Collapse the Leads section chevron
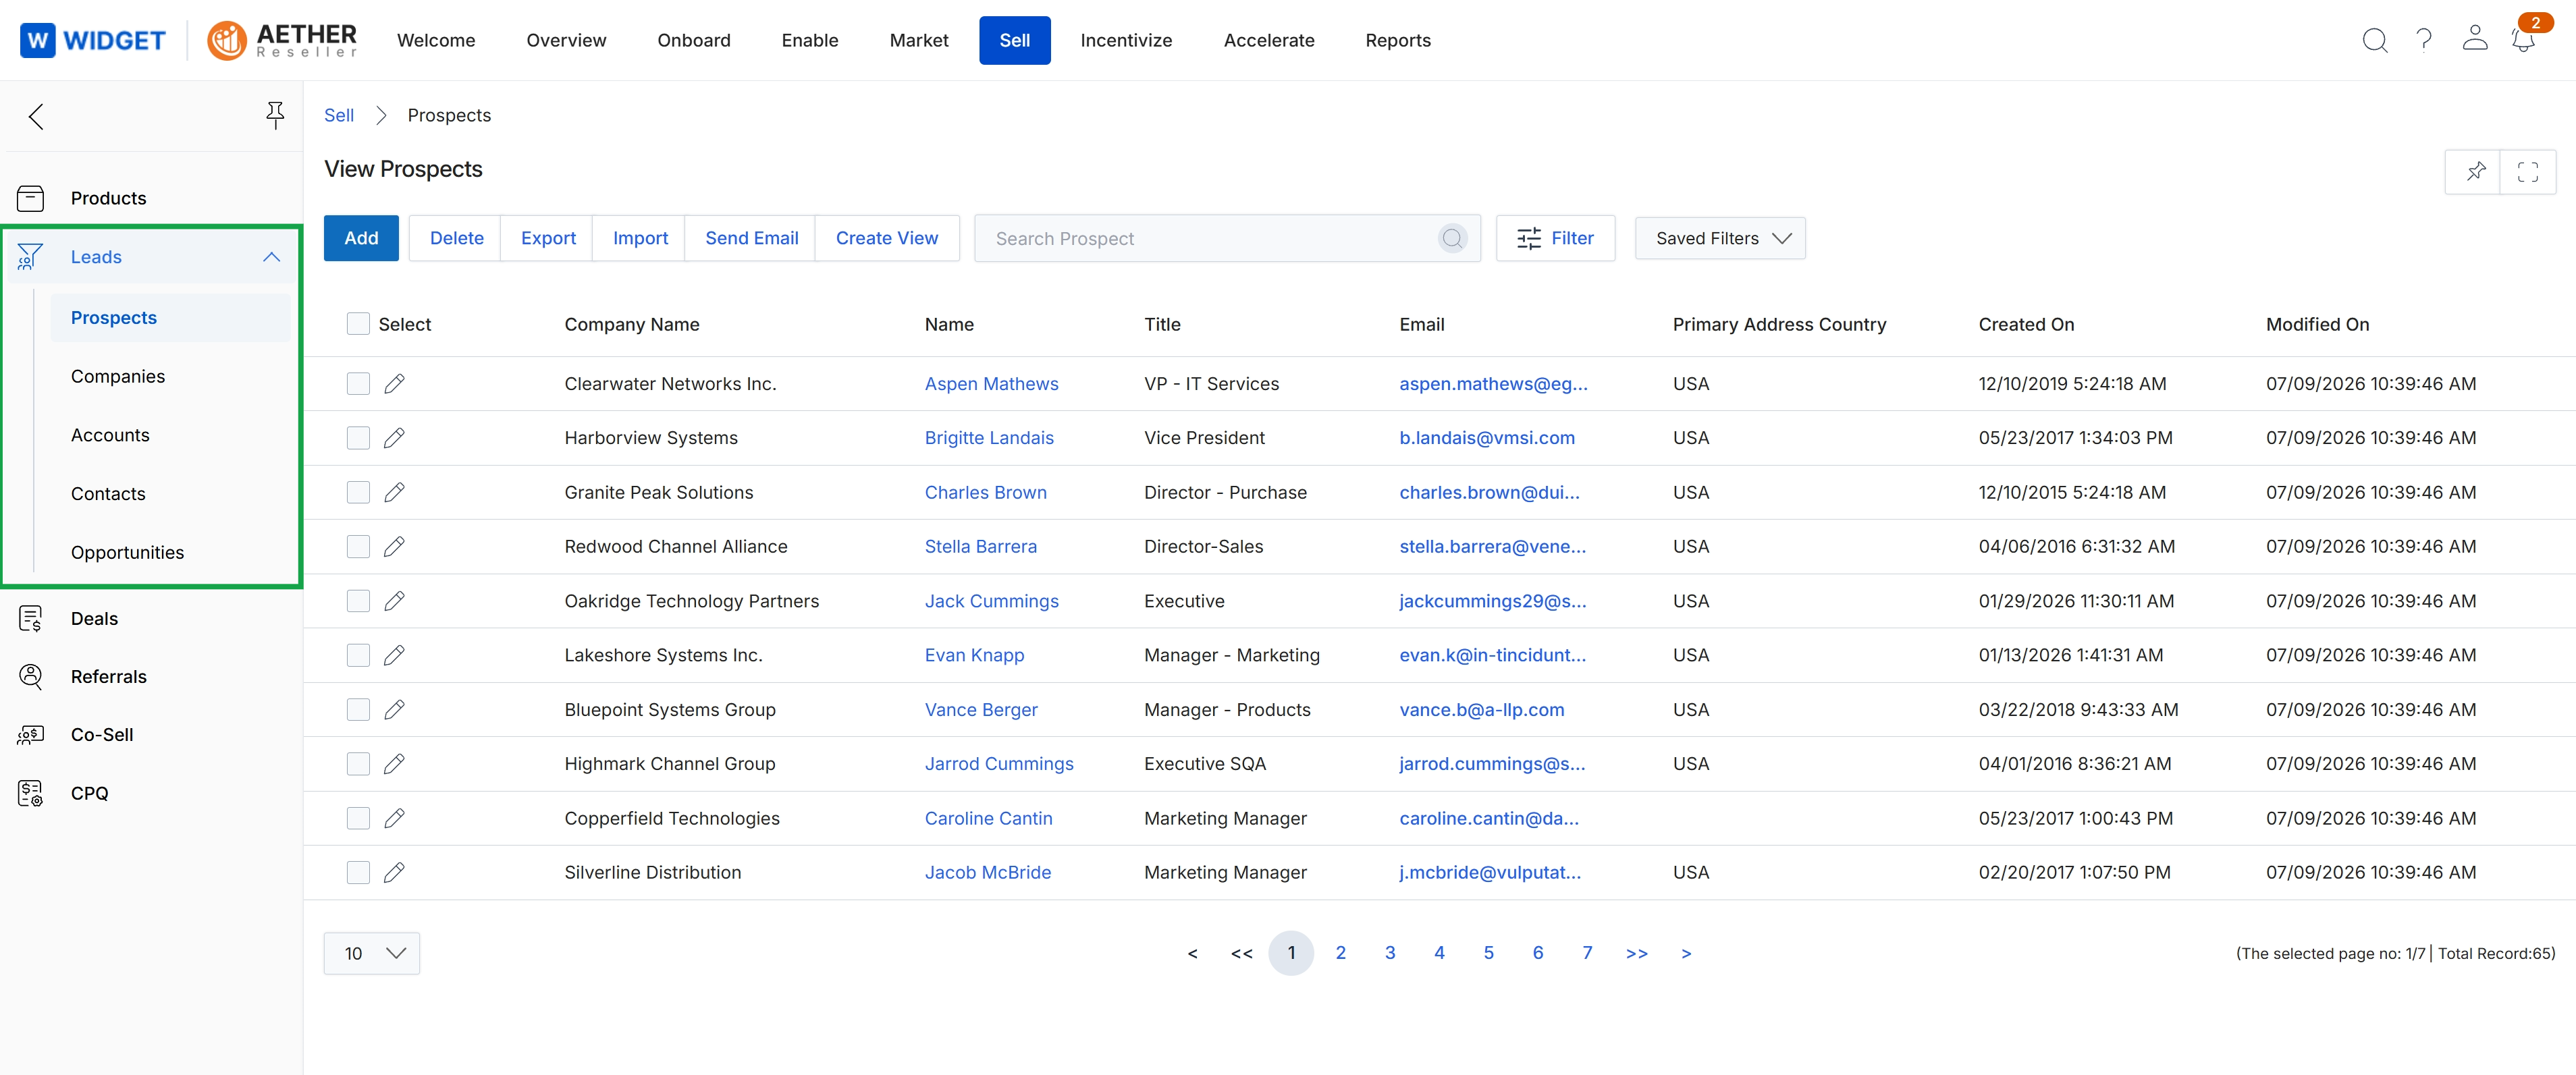This screenshot has height=1075, width=2576. [x=271, y=257]
